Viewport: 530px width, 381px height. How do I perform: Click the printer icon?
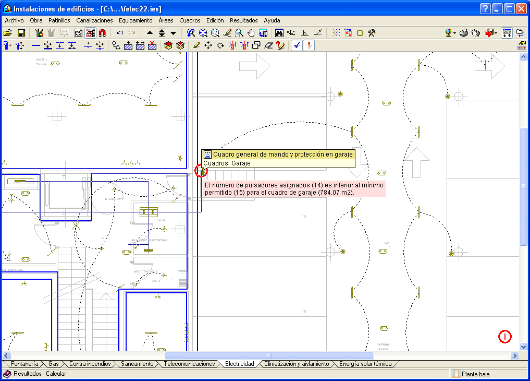click(x=464, y=33)
